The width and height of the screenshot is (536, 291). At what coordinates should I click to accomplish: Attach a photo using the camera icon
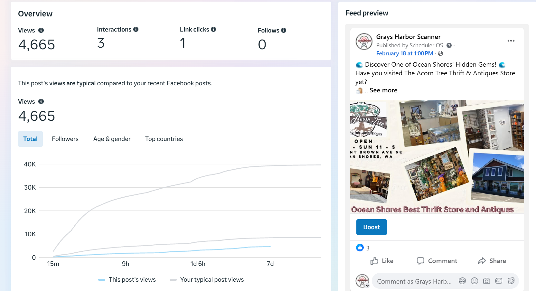[x=486, y=281]
